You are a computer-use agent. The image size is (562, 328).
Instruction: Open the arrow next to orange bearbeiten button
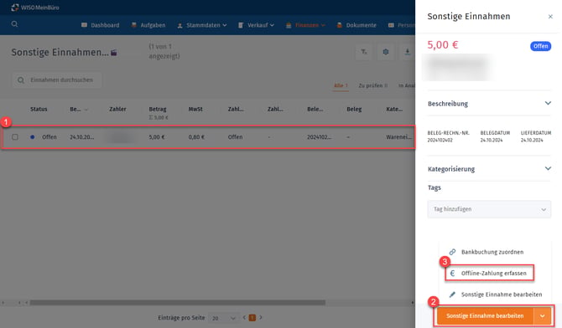(x=542, y=315)
